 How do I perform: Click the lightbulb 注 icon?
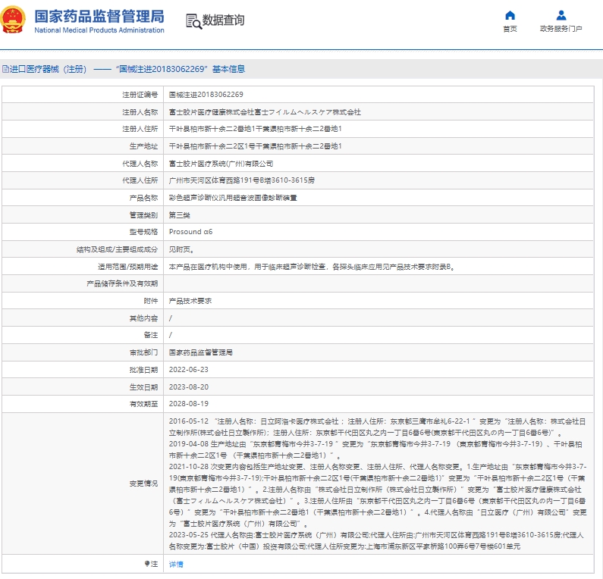pyautogui.click(x=147, y=564)
